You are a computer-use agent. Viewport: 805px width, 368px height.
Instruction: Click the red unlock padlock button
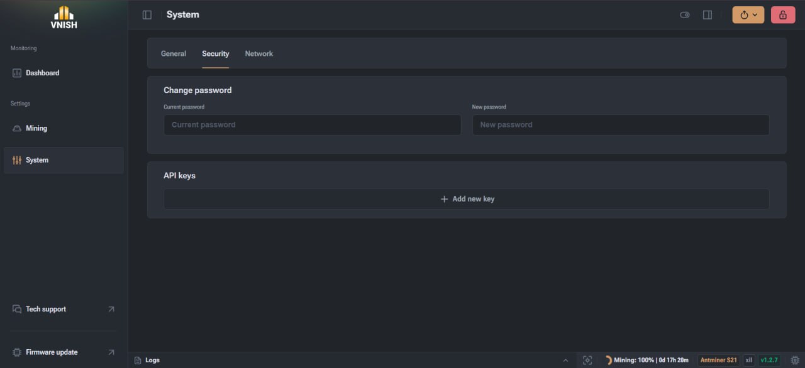783,15
